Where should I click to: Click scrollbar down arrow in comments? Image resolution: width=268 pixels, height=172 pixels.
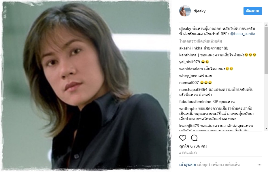(x=266, y=129)
